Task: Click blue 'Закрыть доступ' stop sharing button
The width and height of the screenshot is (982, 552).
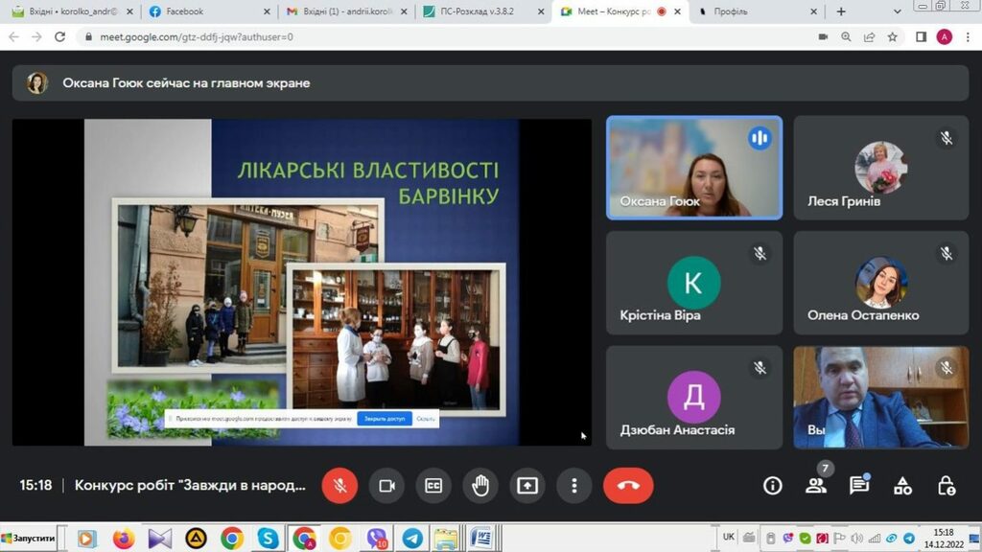Action: coord(385,419)
